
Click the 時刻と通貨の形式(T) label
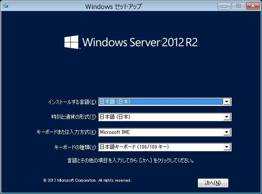[74, 117]
